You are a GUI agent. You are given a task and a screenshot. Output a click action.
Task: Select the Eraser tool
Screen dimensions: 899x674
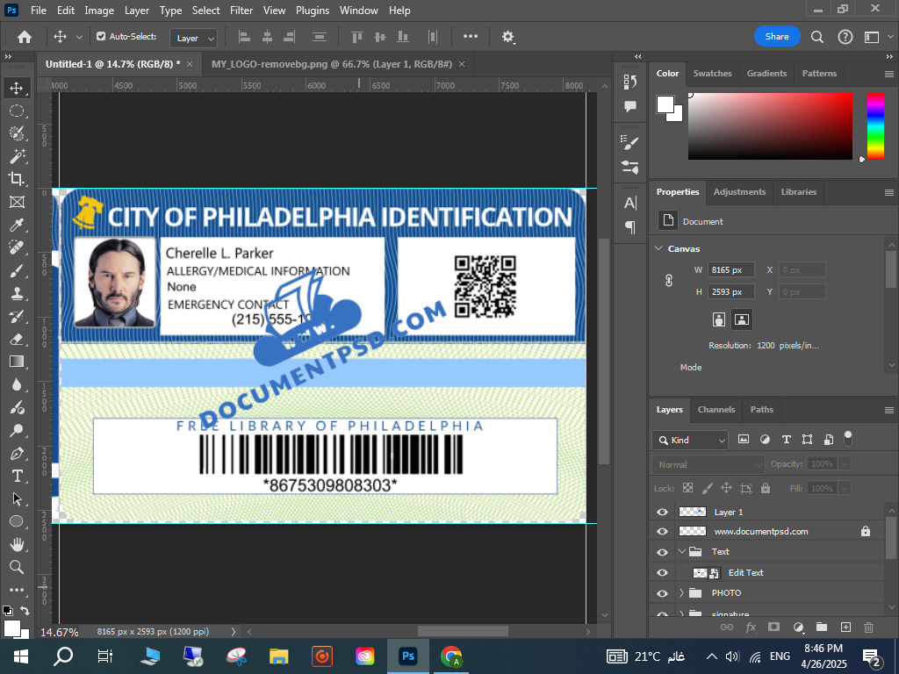[x=17, y=339]
